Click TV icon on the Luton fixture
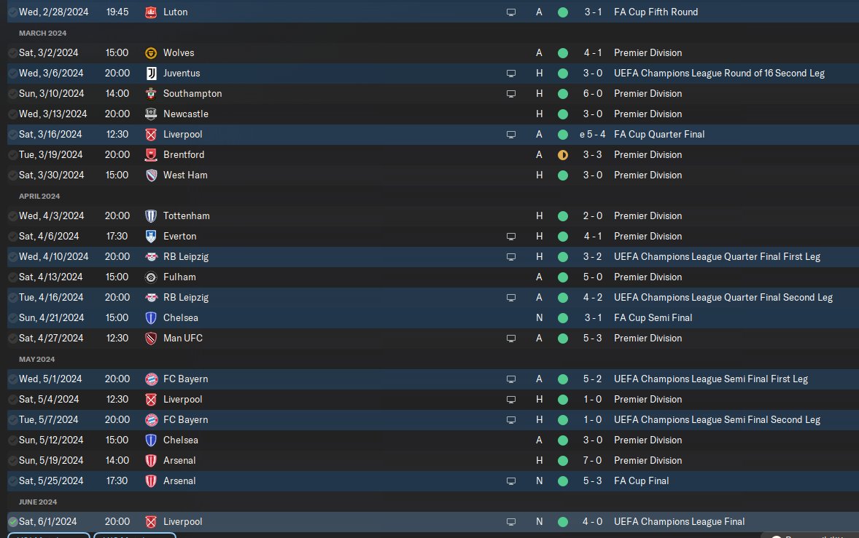859x538 pixels. (x=511, y=12)
